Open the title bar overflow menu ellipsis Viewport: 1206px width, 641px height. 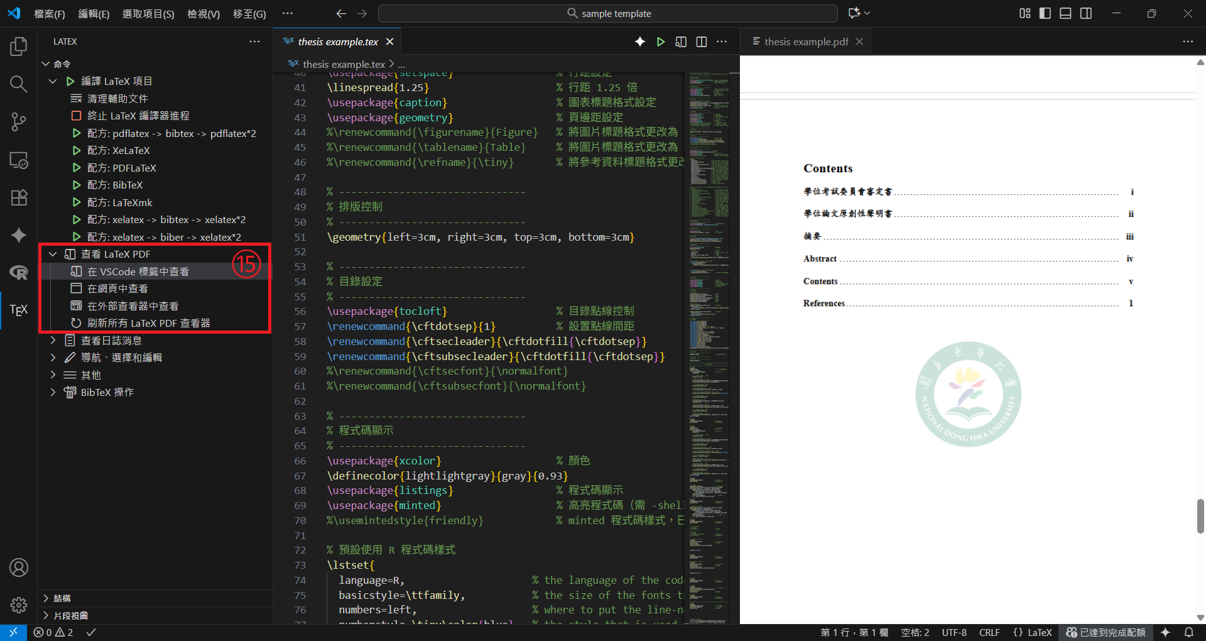point(287,13)
